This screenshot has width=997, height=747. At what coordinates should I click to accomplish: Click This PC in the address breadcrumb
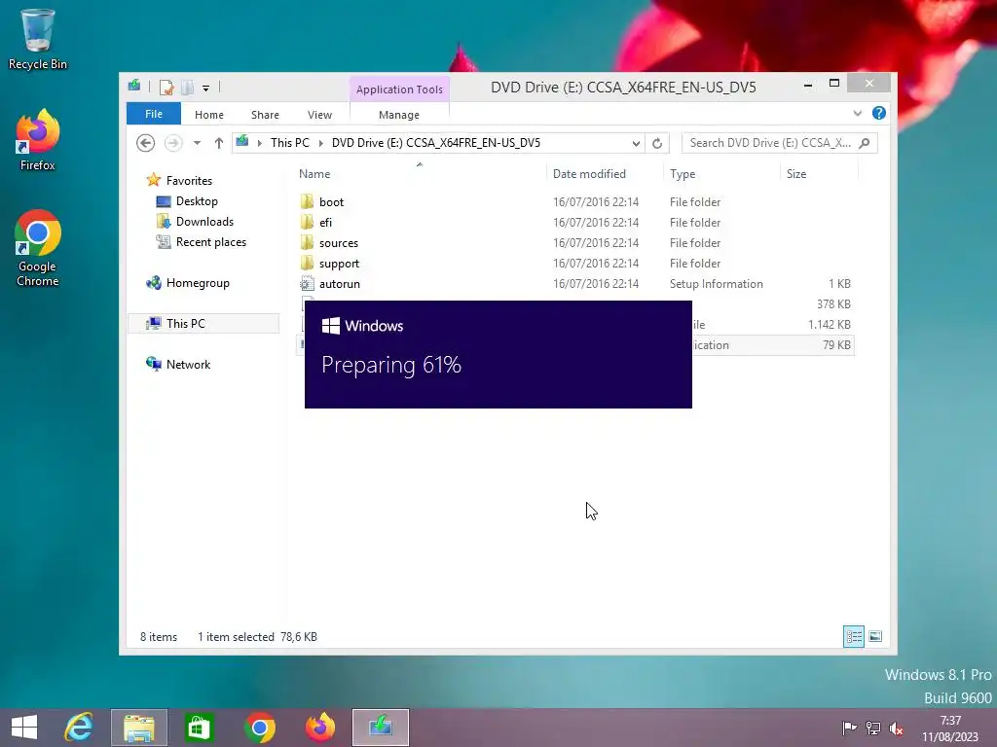290,143
